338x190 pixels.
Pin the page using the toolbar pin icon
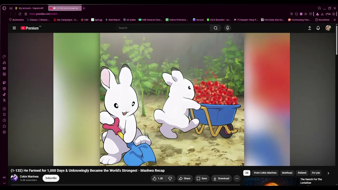coord(292,14)
